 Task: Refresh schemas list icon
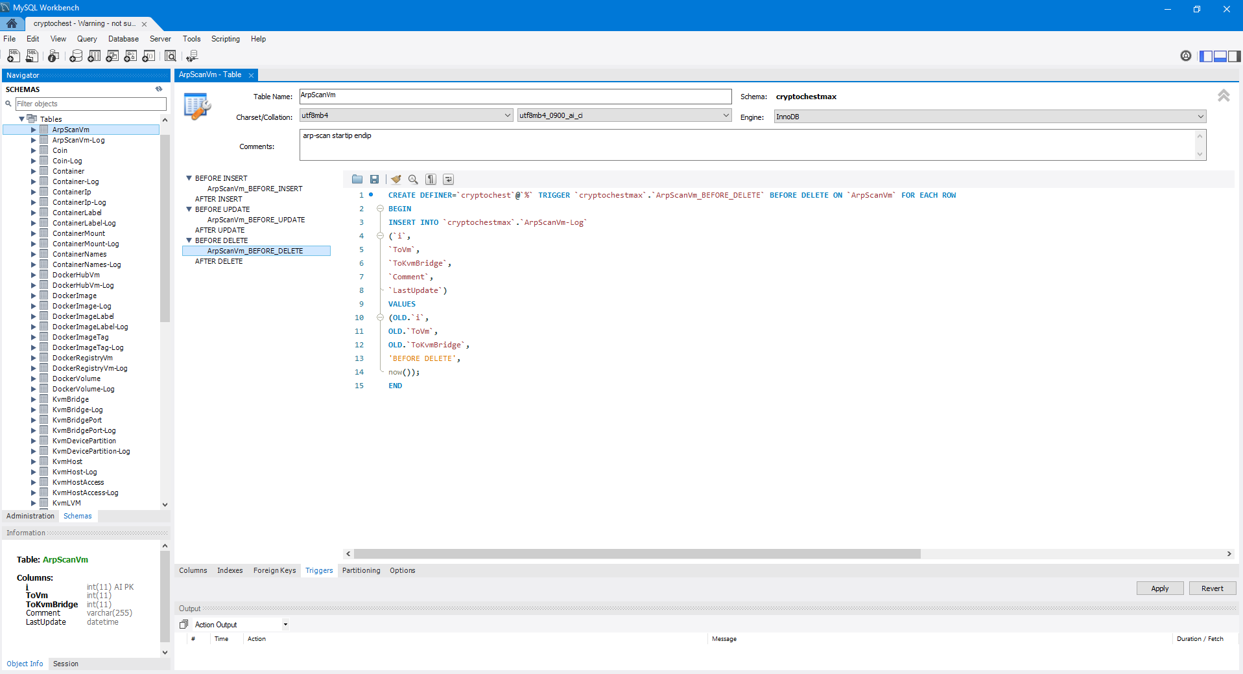(159, 89)
